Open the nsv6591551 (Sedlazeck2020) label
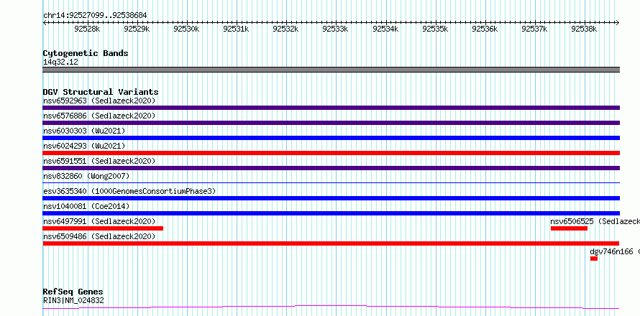Screen dimensions: 640x316 tap(99, 161)
